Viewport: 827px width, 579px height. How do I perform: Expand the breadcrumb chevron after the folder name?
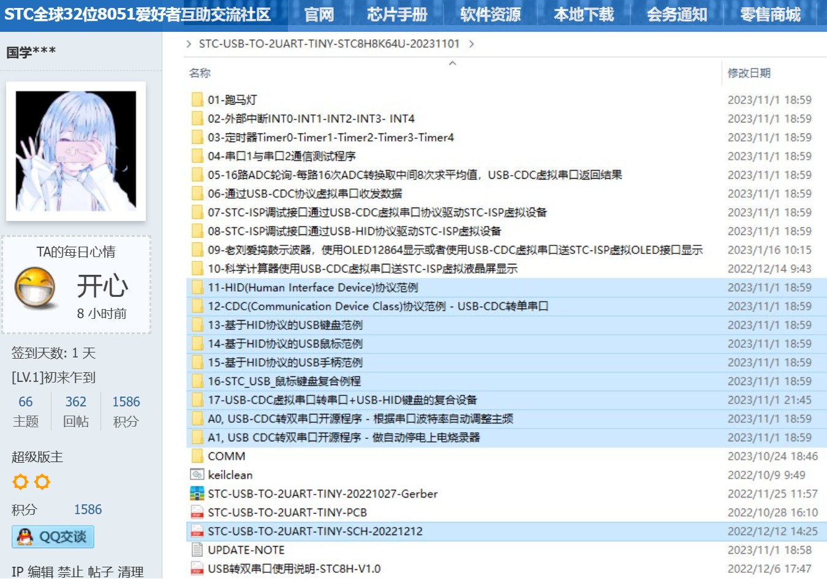coord(471,44)
